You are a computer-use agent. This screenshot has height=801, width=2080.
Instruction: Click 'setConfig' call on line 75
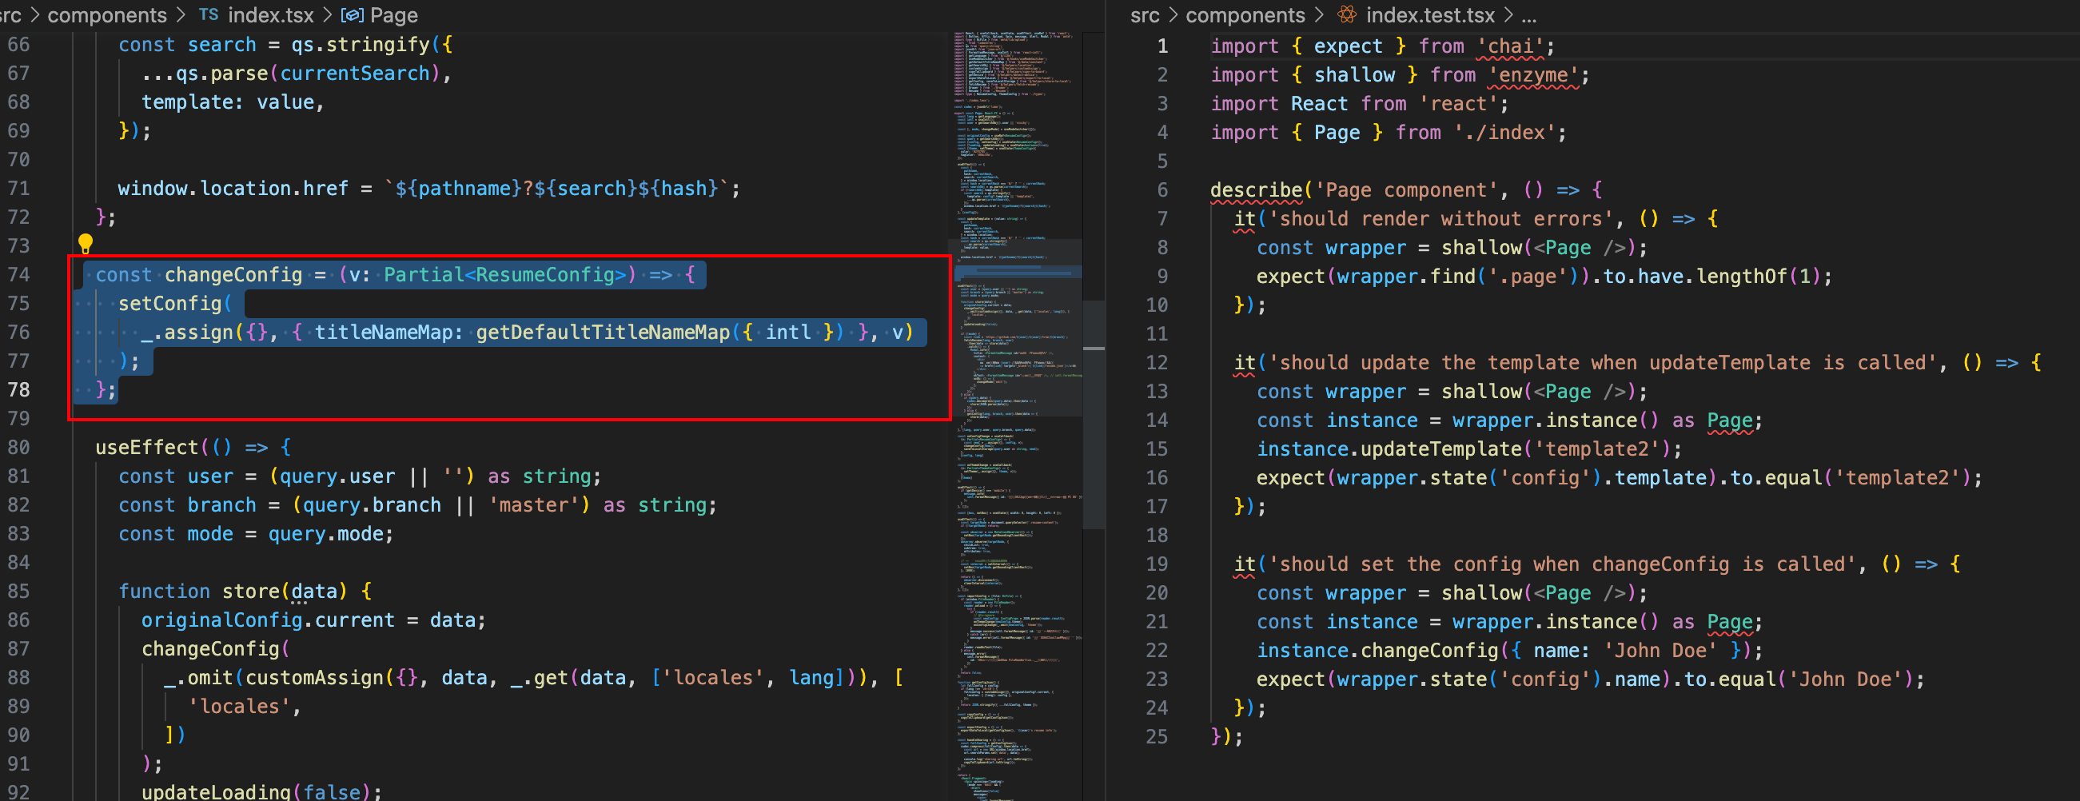point(169,304)
